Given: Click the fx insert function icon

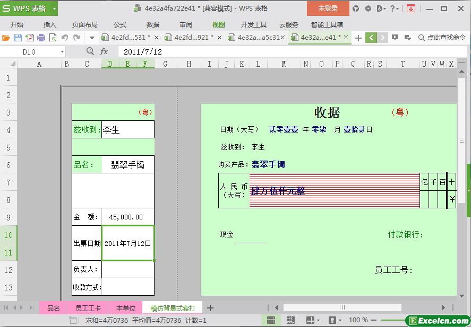Looking at the screenshot, I should click(x=104, y=51).
